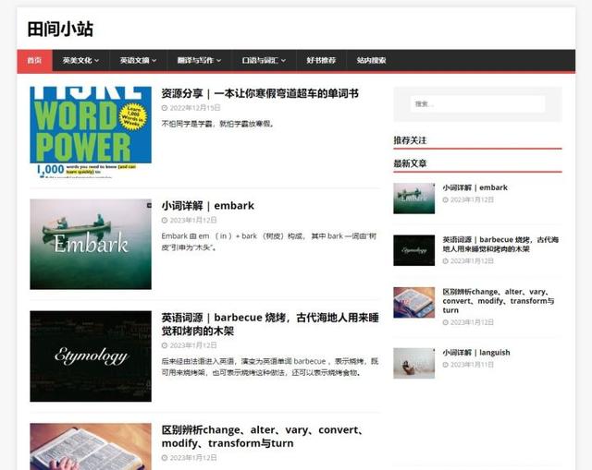Open the Word Power book cover thumbnail
Viewport: 592px width, 470px height.
tap(91, 132)
